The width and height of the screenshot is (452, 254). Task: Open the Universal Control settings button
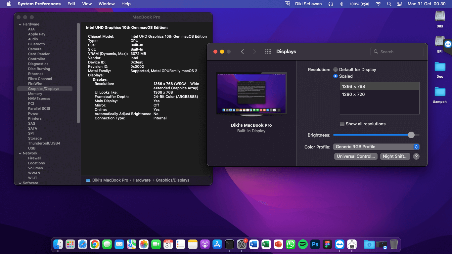pyautogui.click(x=356, y=156)
